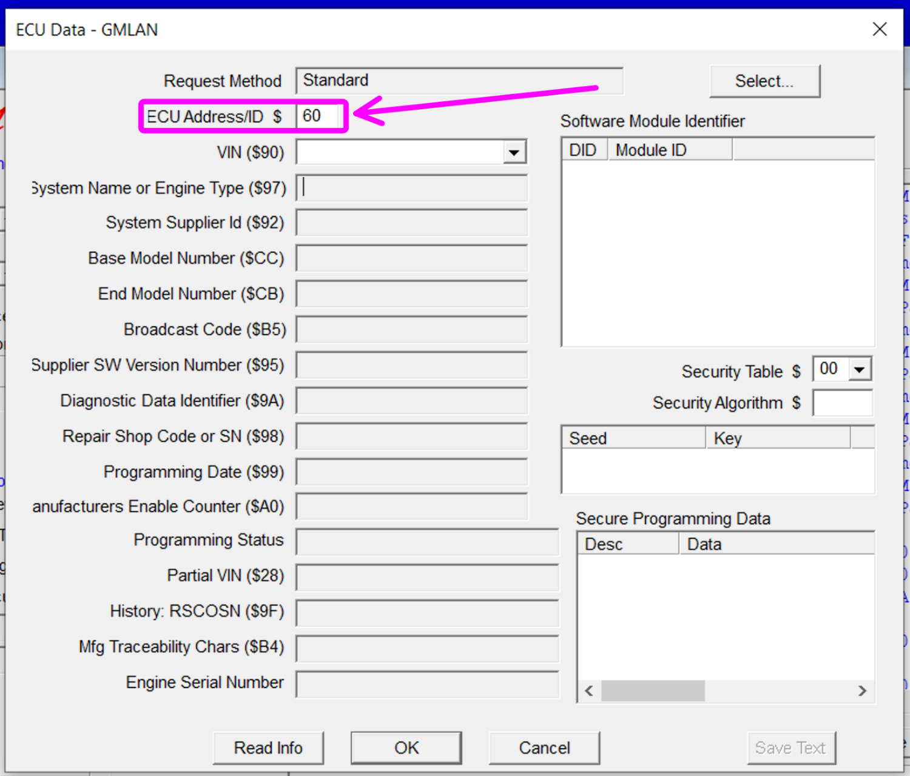Click the Select... button
This screenshot has height=776, width=910.
click(764, 81)
